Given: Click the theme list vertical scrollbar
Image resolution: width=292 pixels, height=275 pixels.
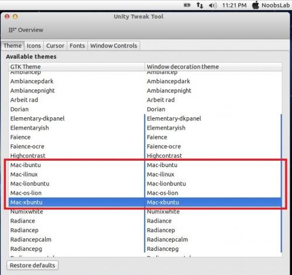Looking at the screenshot, I should tap(281, 183).
